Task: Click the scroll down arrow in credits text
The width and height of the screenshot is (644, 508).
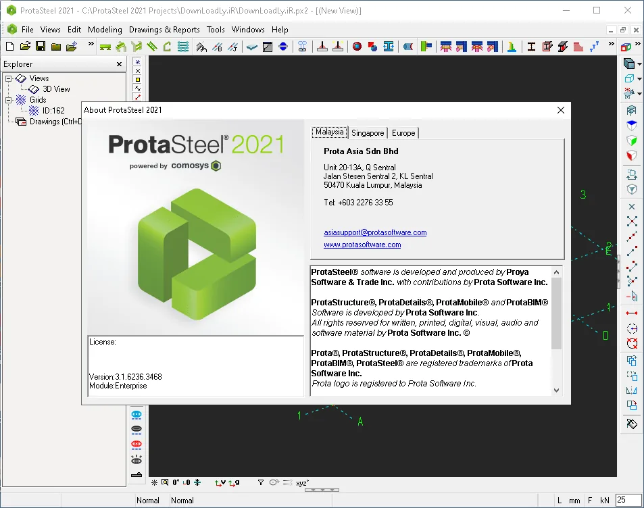Action: [556, 390]
